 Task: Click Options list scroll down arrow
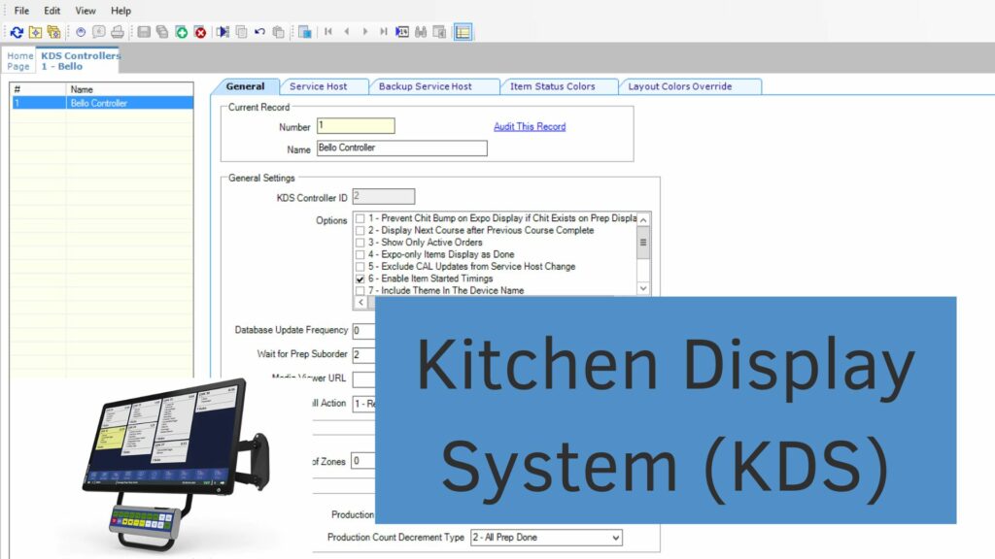(x=643, y=288)
